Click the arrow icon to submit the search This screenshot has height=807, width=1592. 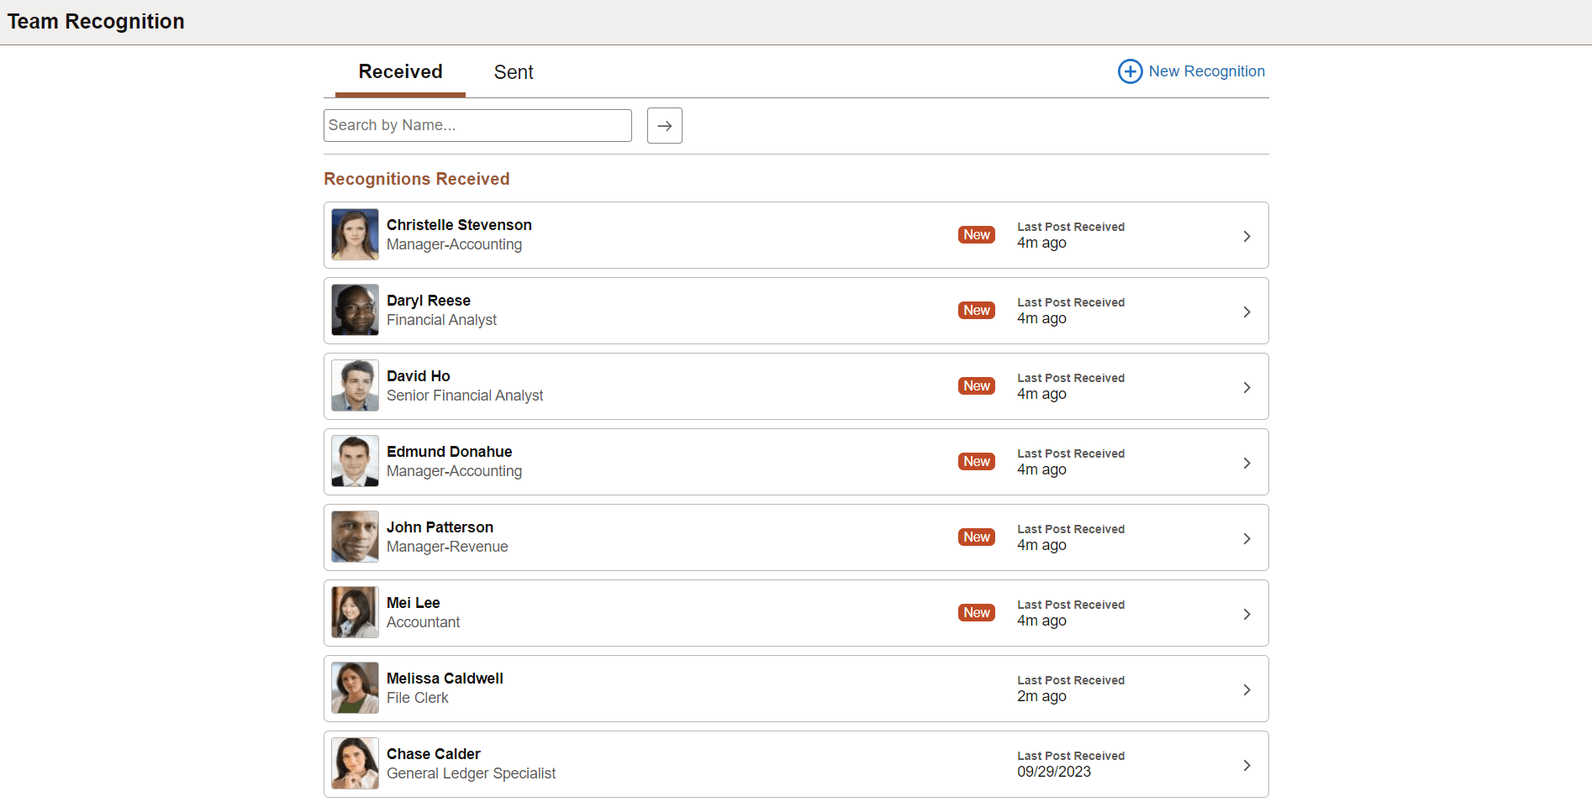click(x=664, y=125)
